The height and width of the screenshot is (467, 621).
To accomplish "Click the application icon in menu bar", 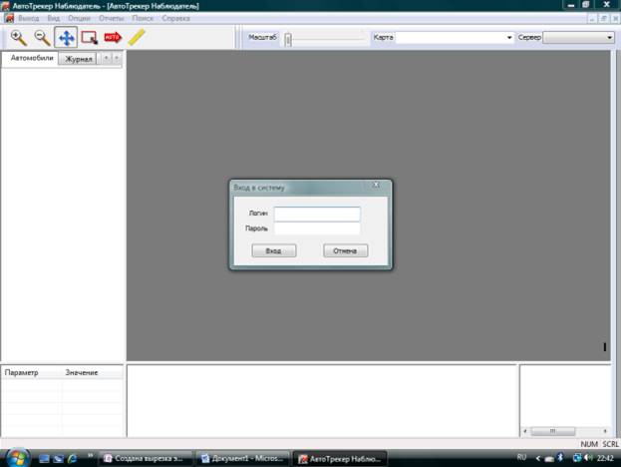I will (x=9, y=18).
